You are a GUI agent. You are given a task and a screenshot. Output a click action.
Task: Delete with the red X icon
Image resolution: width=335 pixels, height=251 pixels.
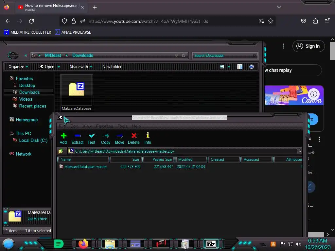click(x=134, y=138)
